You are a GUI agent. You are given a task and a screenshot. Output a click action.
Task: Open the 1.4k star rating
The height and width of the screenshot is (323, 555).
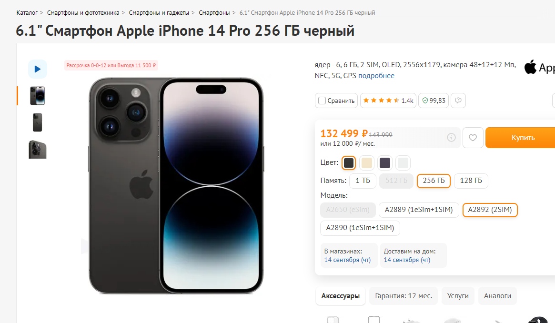point(388,101)
